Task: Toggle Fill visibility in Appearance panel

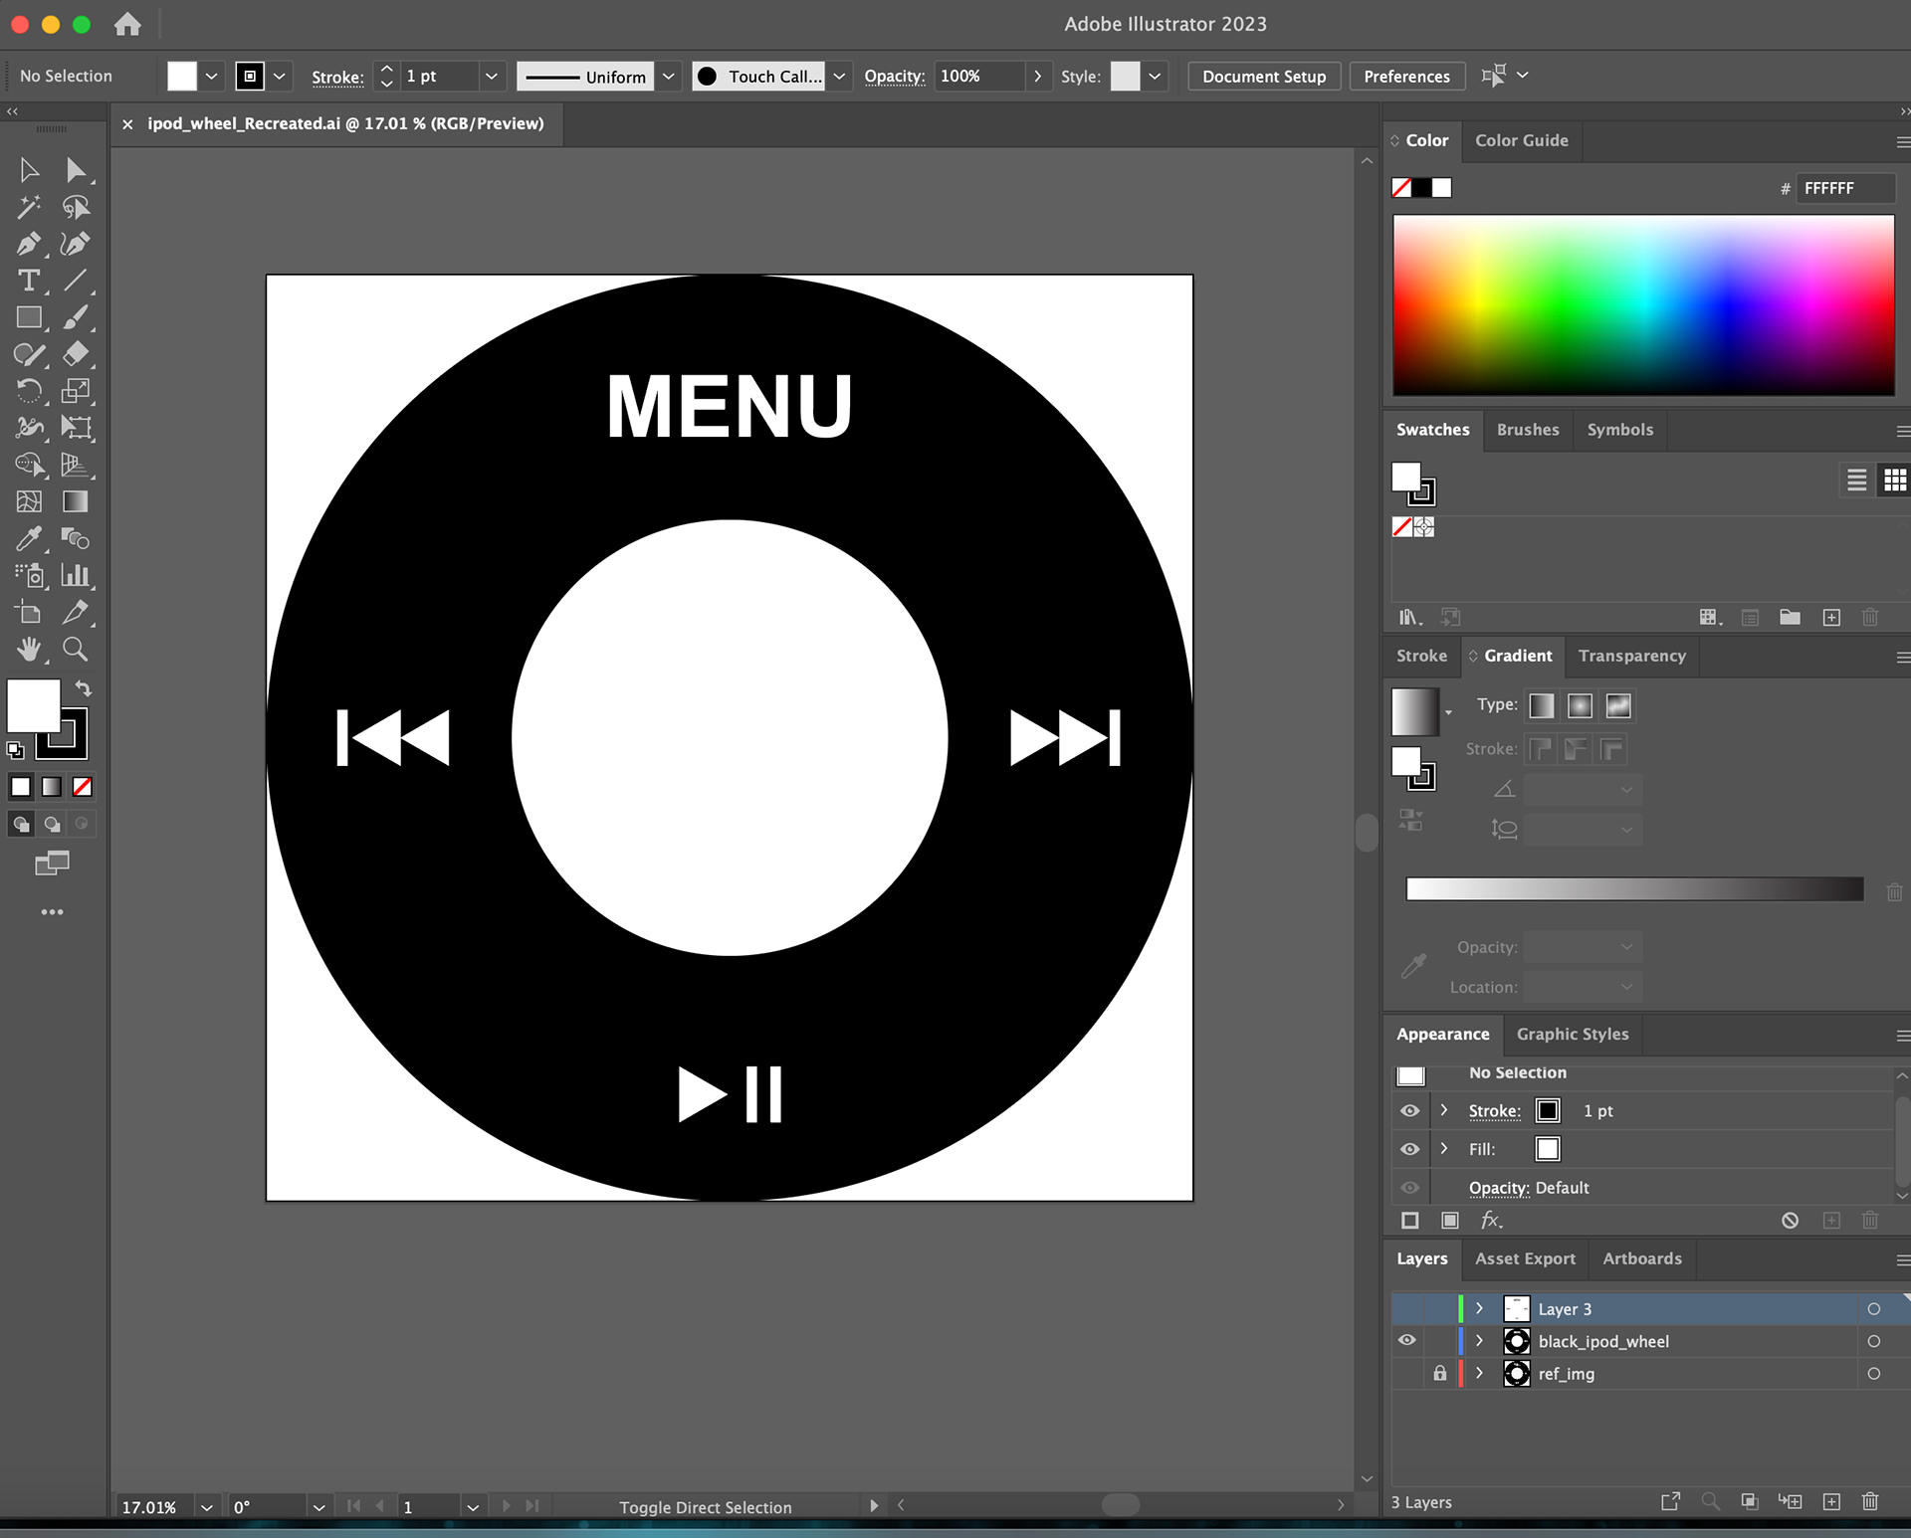Action: 1410,1149
